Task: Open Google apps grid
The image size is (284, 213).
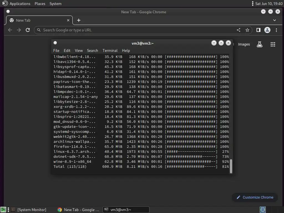Action: coord(273,44)
